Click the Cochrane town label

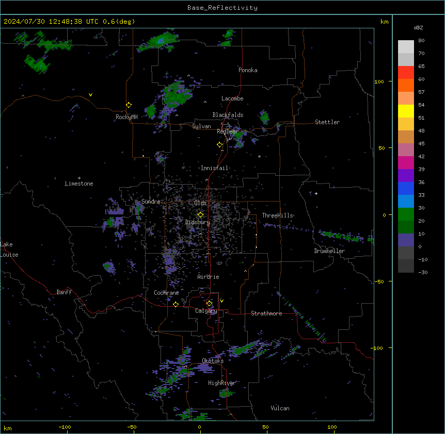pyautogui.click(x=166, y=293)
